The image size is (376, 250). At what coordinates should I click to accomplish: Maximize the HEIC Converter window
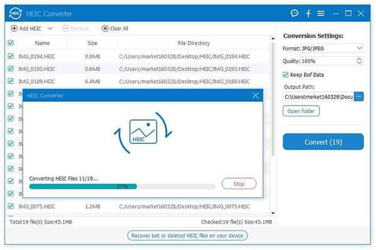(x=348, y=13)
